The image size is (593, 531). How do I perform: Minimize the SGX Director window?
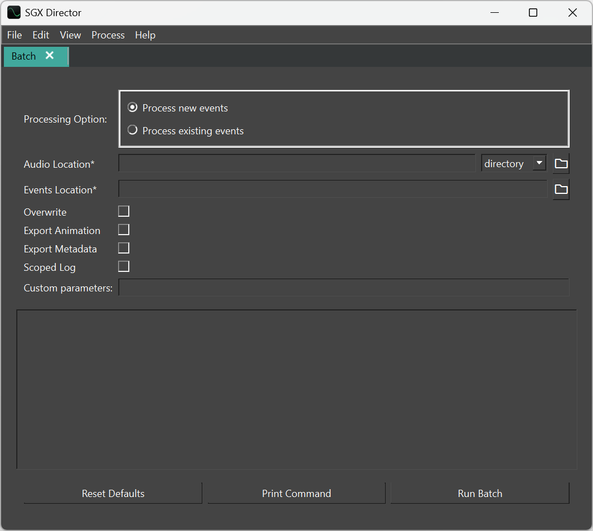point(495,12)
